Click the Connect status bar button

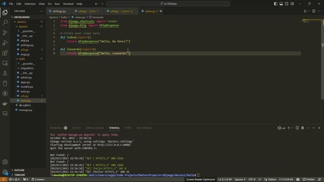(38, 179)
